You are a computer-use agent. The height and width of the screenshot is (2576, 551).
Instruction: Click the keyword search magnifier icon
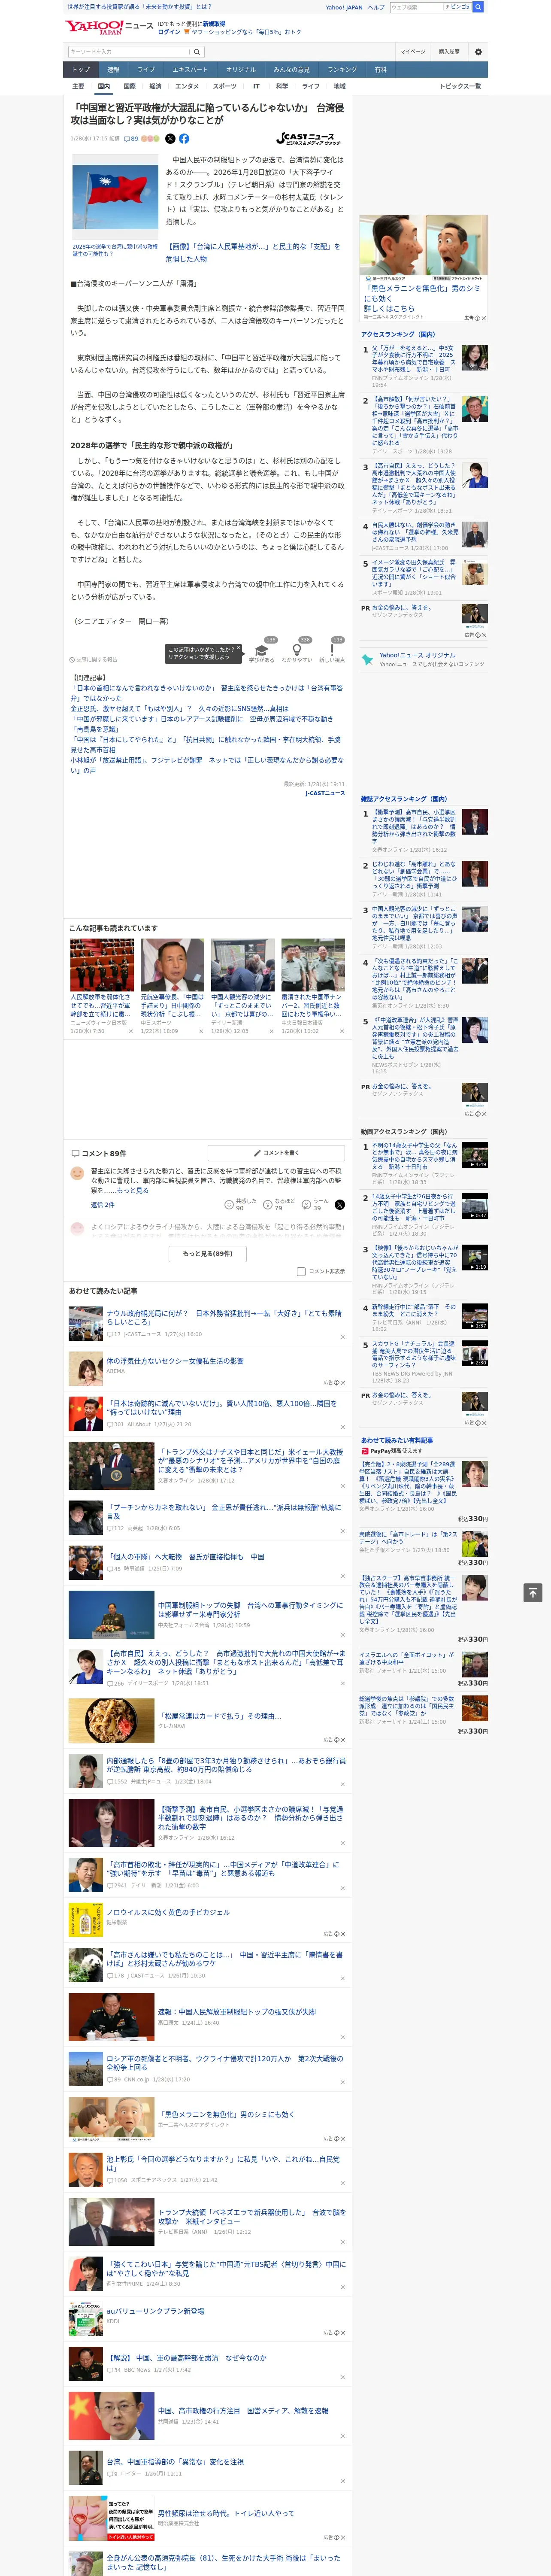pyautogui.click(x=197, y=51)
